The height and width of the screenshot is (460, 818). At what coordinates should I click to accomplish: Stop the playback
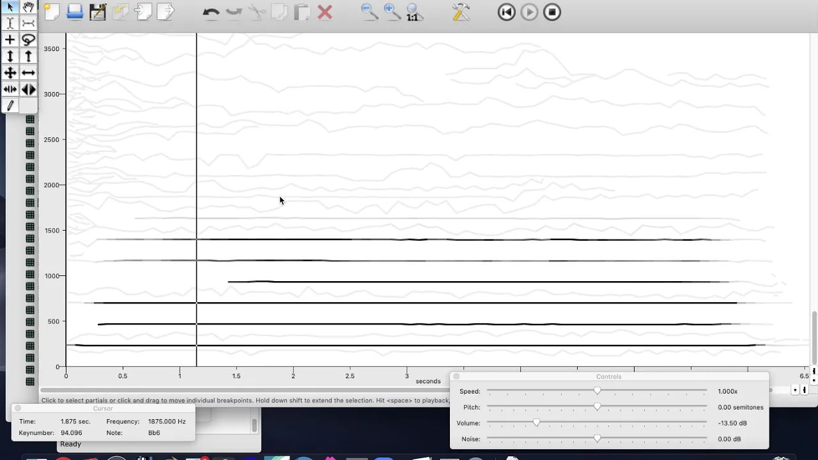tap(552, 12)
